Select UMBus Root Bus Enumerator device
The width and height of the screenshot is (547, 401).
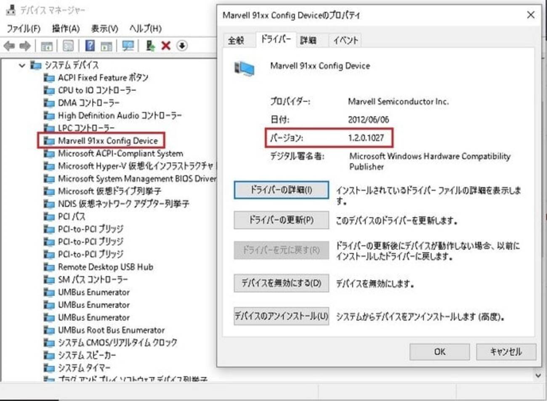pos(105,330)
